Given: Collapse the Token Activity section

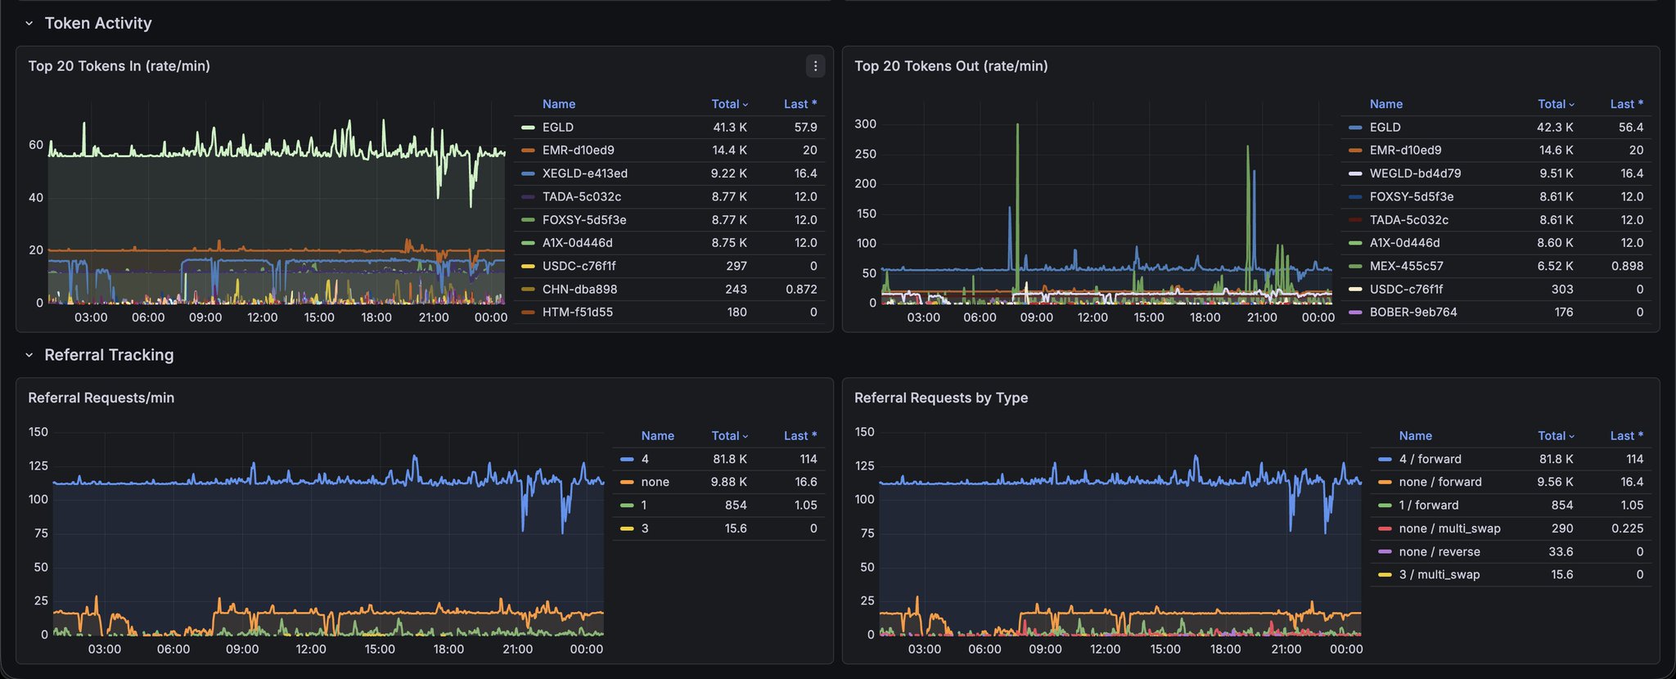Looking at the screenshot, I should tap(29, 24).
